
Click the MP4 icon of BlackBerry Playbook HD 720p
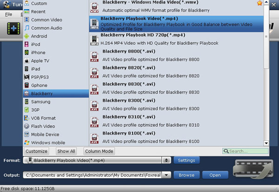pos(94,40)
